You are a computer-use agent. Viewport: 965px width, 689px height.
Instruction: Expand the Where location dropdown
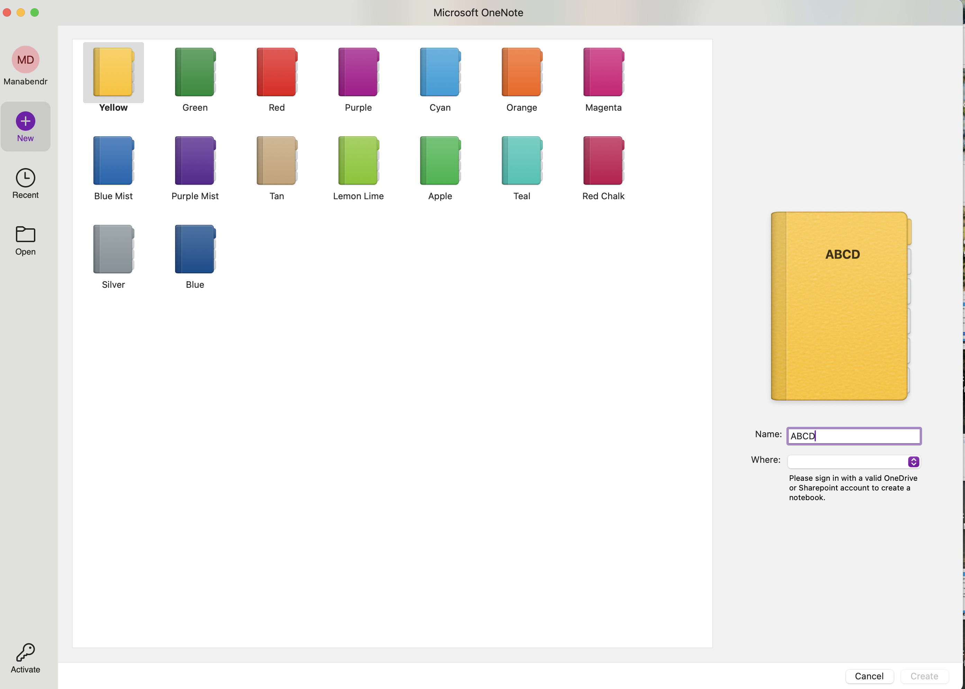coord(913,462)
